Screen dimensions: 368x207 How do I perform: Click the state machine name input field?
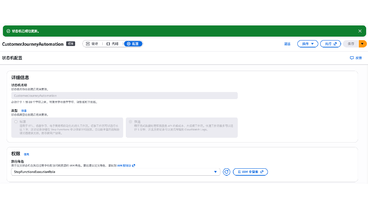[124, 96]
